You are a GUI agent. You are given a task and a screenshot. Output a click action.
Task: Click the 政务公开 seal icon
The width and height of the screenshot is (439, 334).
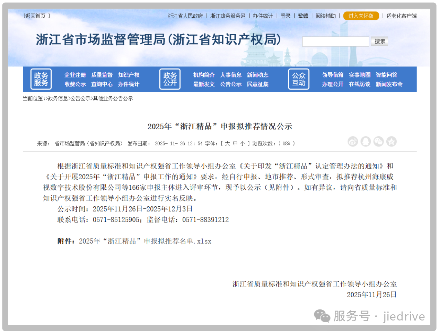pyautogui.click(x=169, y=79)
